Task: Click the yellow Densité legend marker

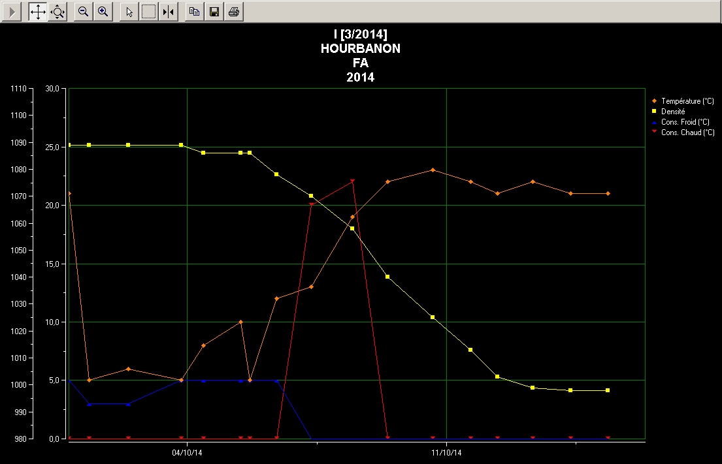Action: pos(653,112)
